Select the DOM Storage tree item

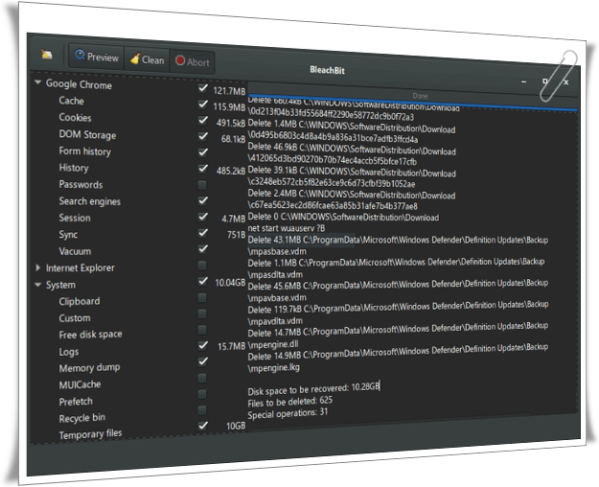(x=87, y=134)
